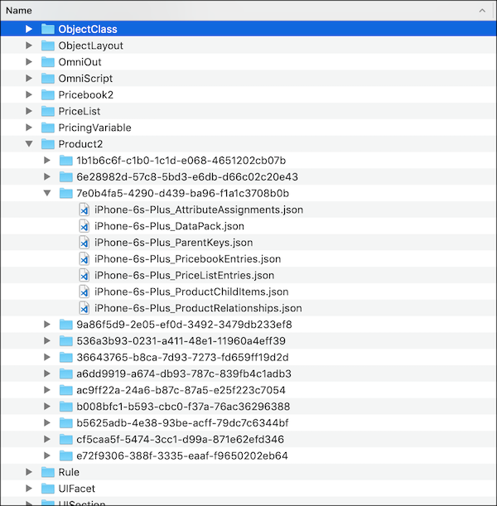The width and height of the screenshot is (497, 506).
Task: Expand the 9a86f5d9-2e05 folder triangle
Action: tap(47, 325)
